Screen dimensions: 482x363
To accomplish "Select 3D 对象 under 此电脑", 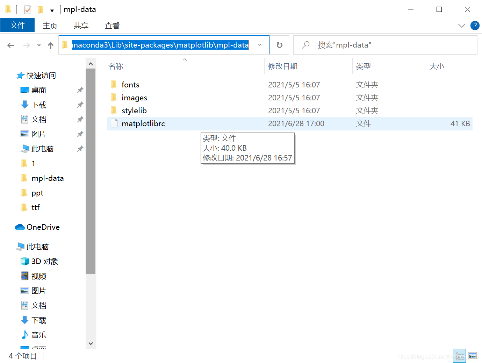I will click(45, 262).
